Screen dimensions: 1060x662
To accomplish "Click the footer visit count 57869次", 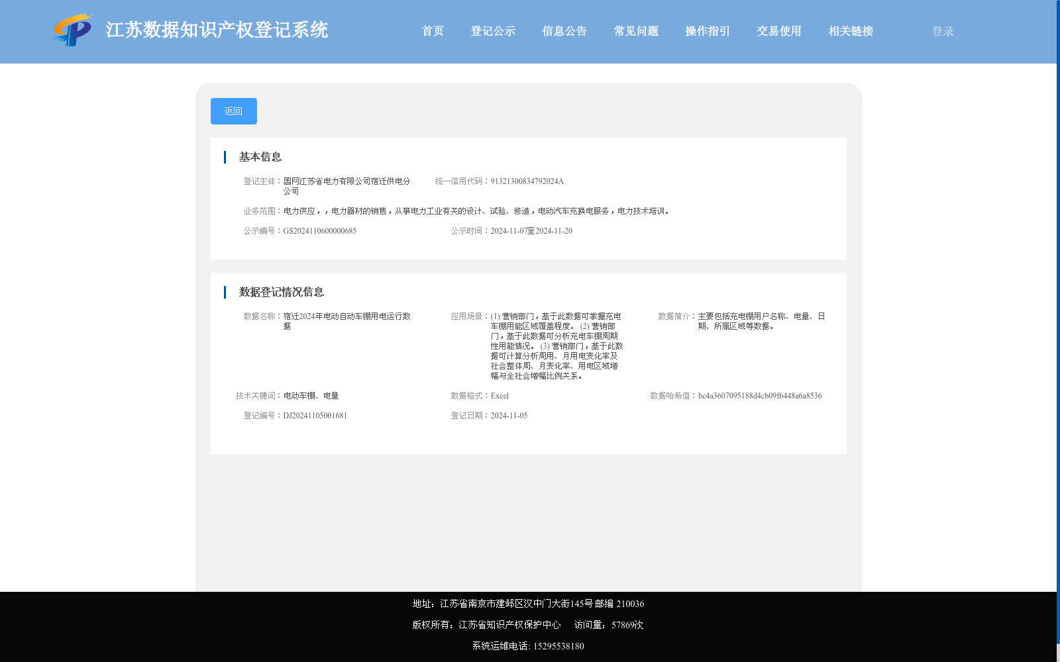I will click(x=627, y=625).
